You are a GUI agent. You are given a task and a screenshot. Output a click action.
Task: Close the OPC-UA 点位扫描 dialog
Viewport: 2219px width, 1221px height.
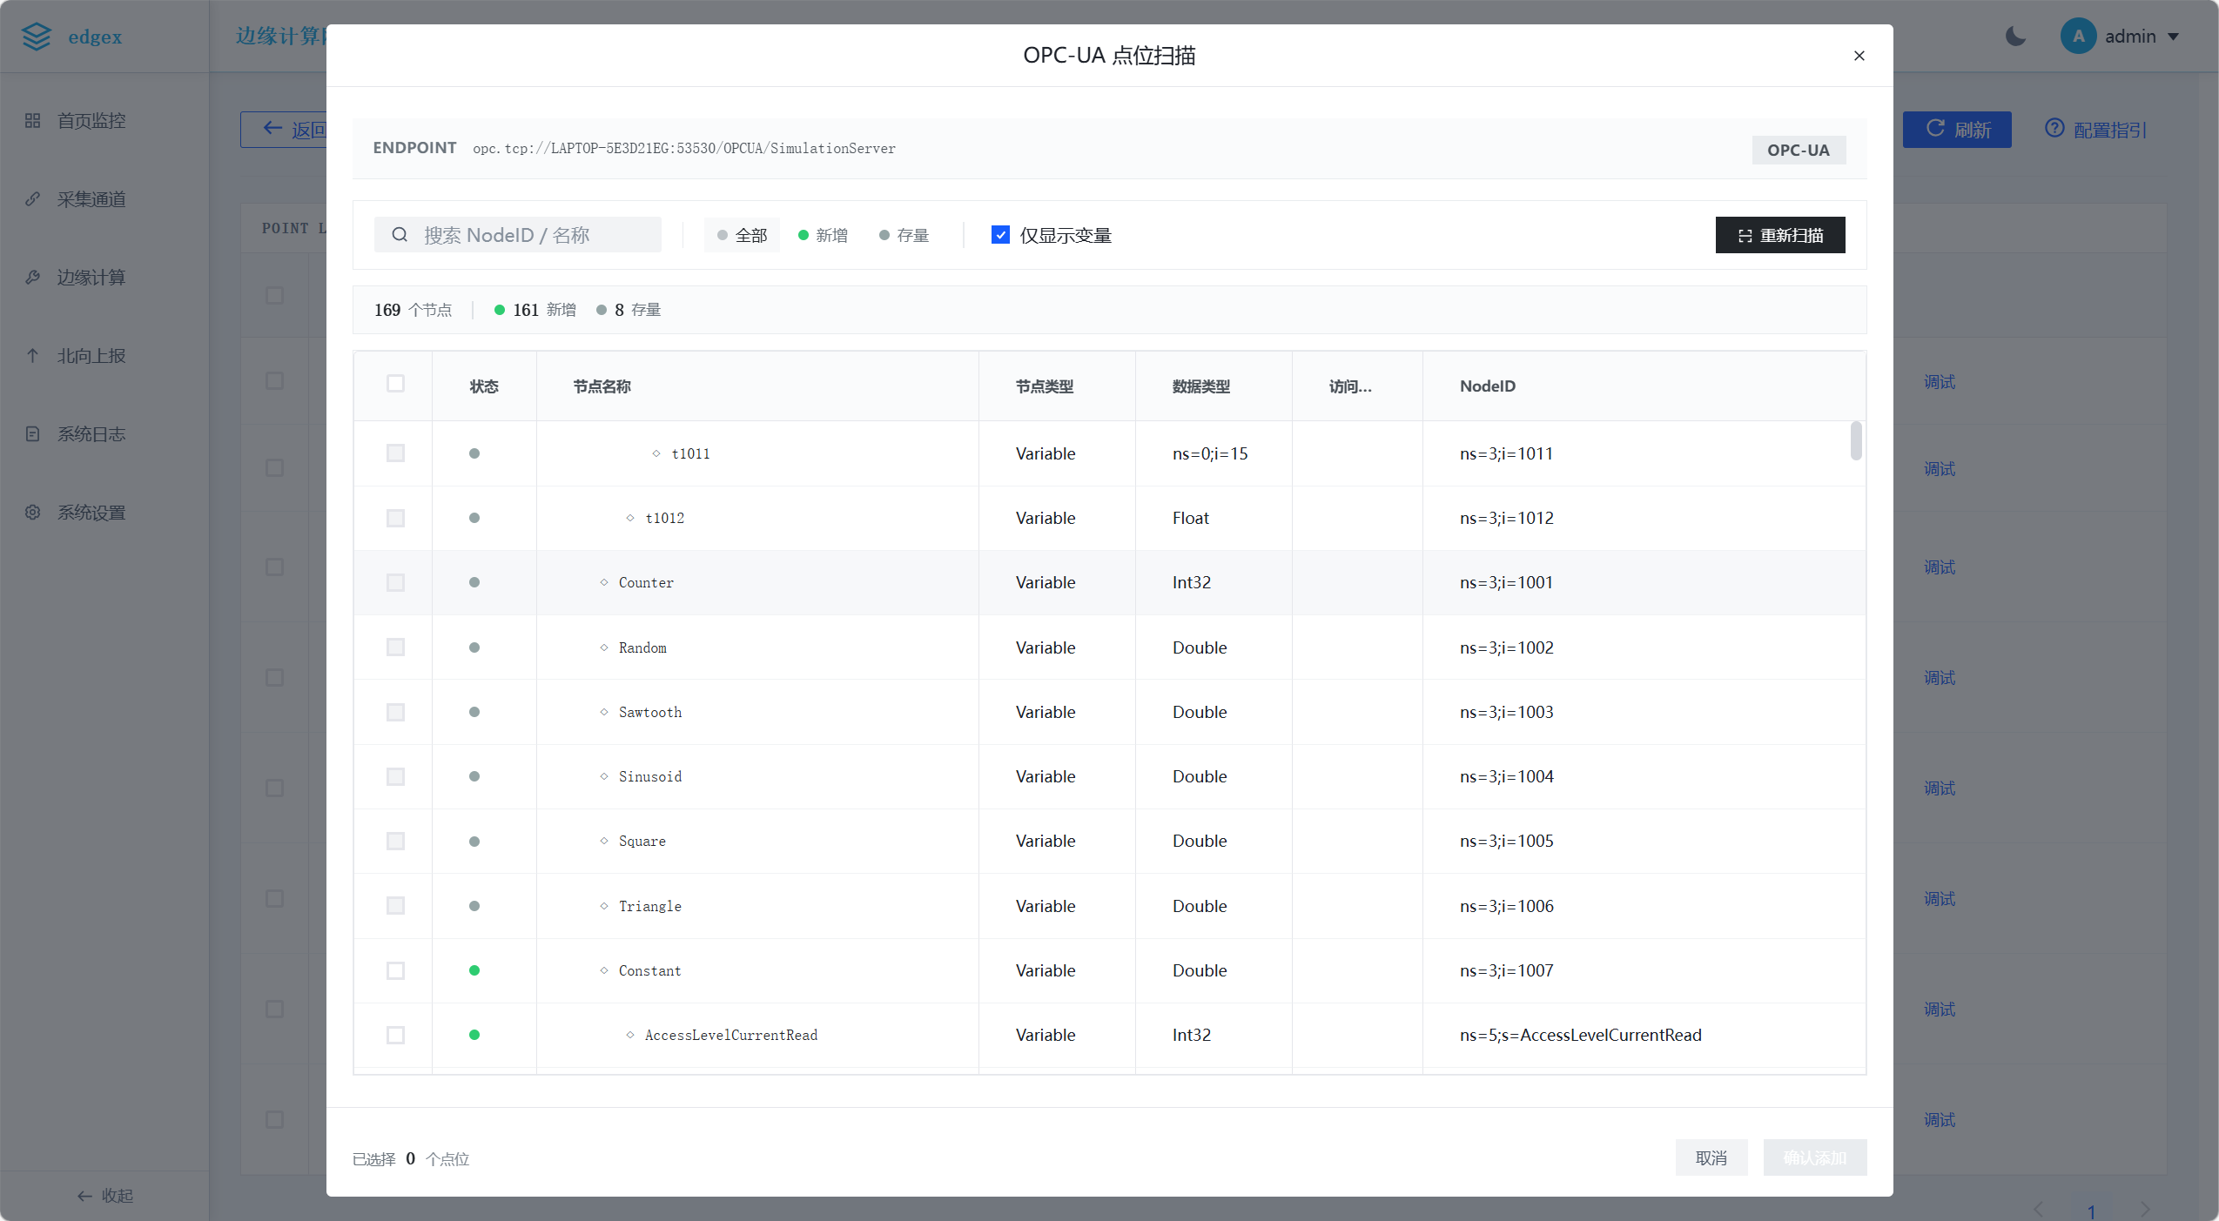1859,56
